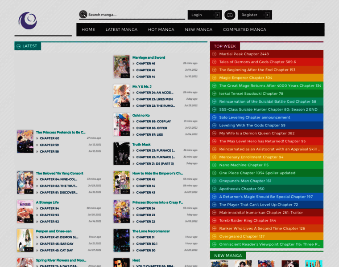This screenshot has width=339, height=267.
Task: Click arrow icon beside Solo Leveling Chapter announcement
Action: click(x=214, y=117)
